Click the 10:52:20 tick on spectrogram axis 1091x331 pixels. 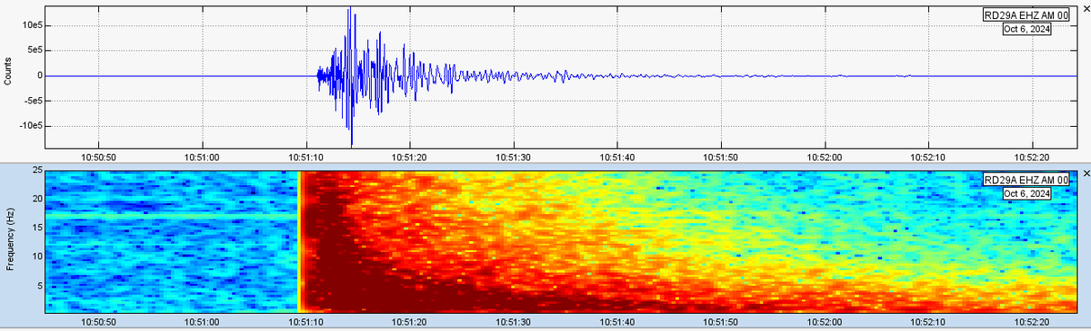1031,322
